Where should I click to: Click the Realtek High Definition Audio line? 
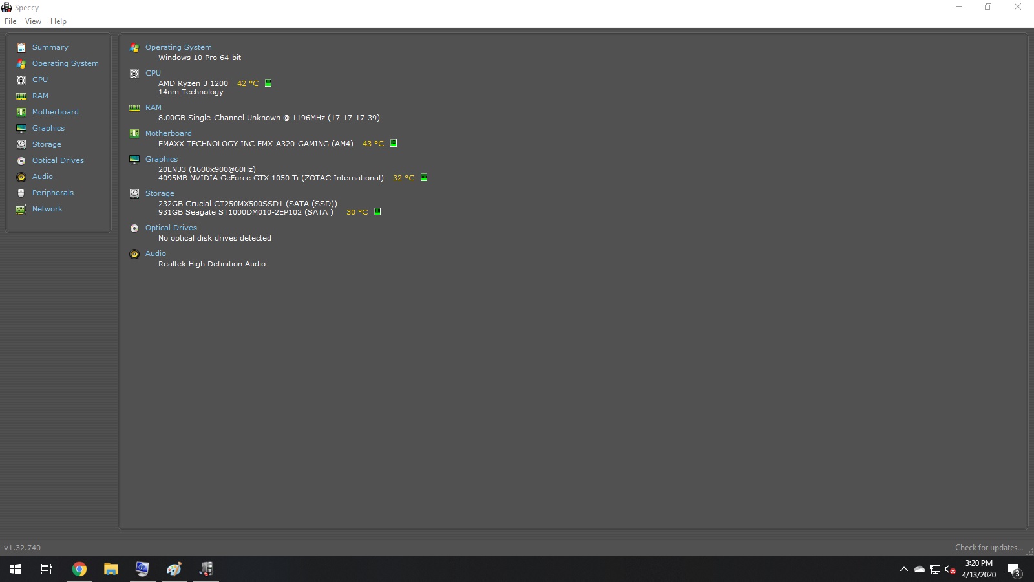(212, 264)
